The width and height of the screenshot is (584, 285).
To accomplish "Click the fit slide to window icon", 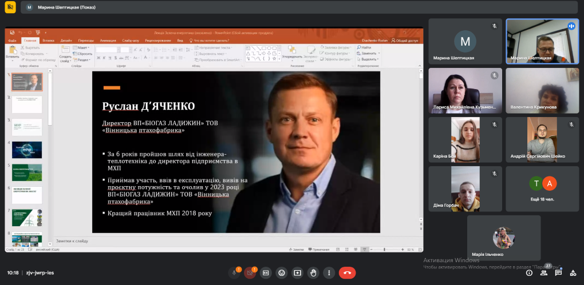I will point(419,250).
